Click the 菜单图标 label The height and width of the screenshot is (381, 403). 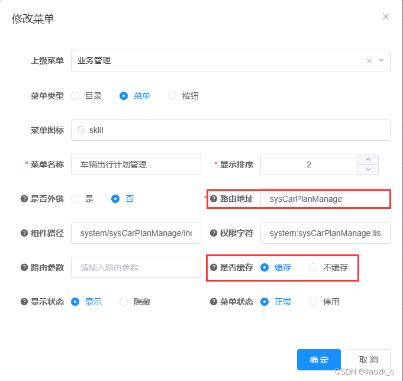(47, 130)
